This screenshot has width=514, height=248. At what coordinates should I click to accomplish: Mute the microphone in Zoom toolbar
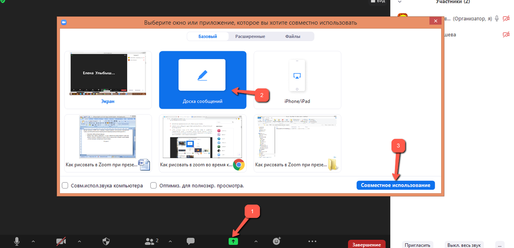pyautogui.click(x=17, y=241)
